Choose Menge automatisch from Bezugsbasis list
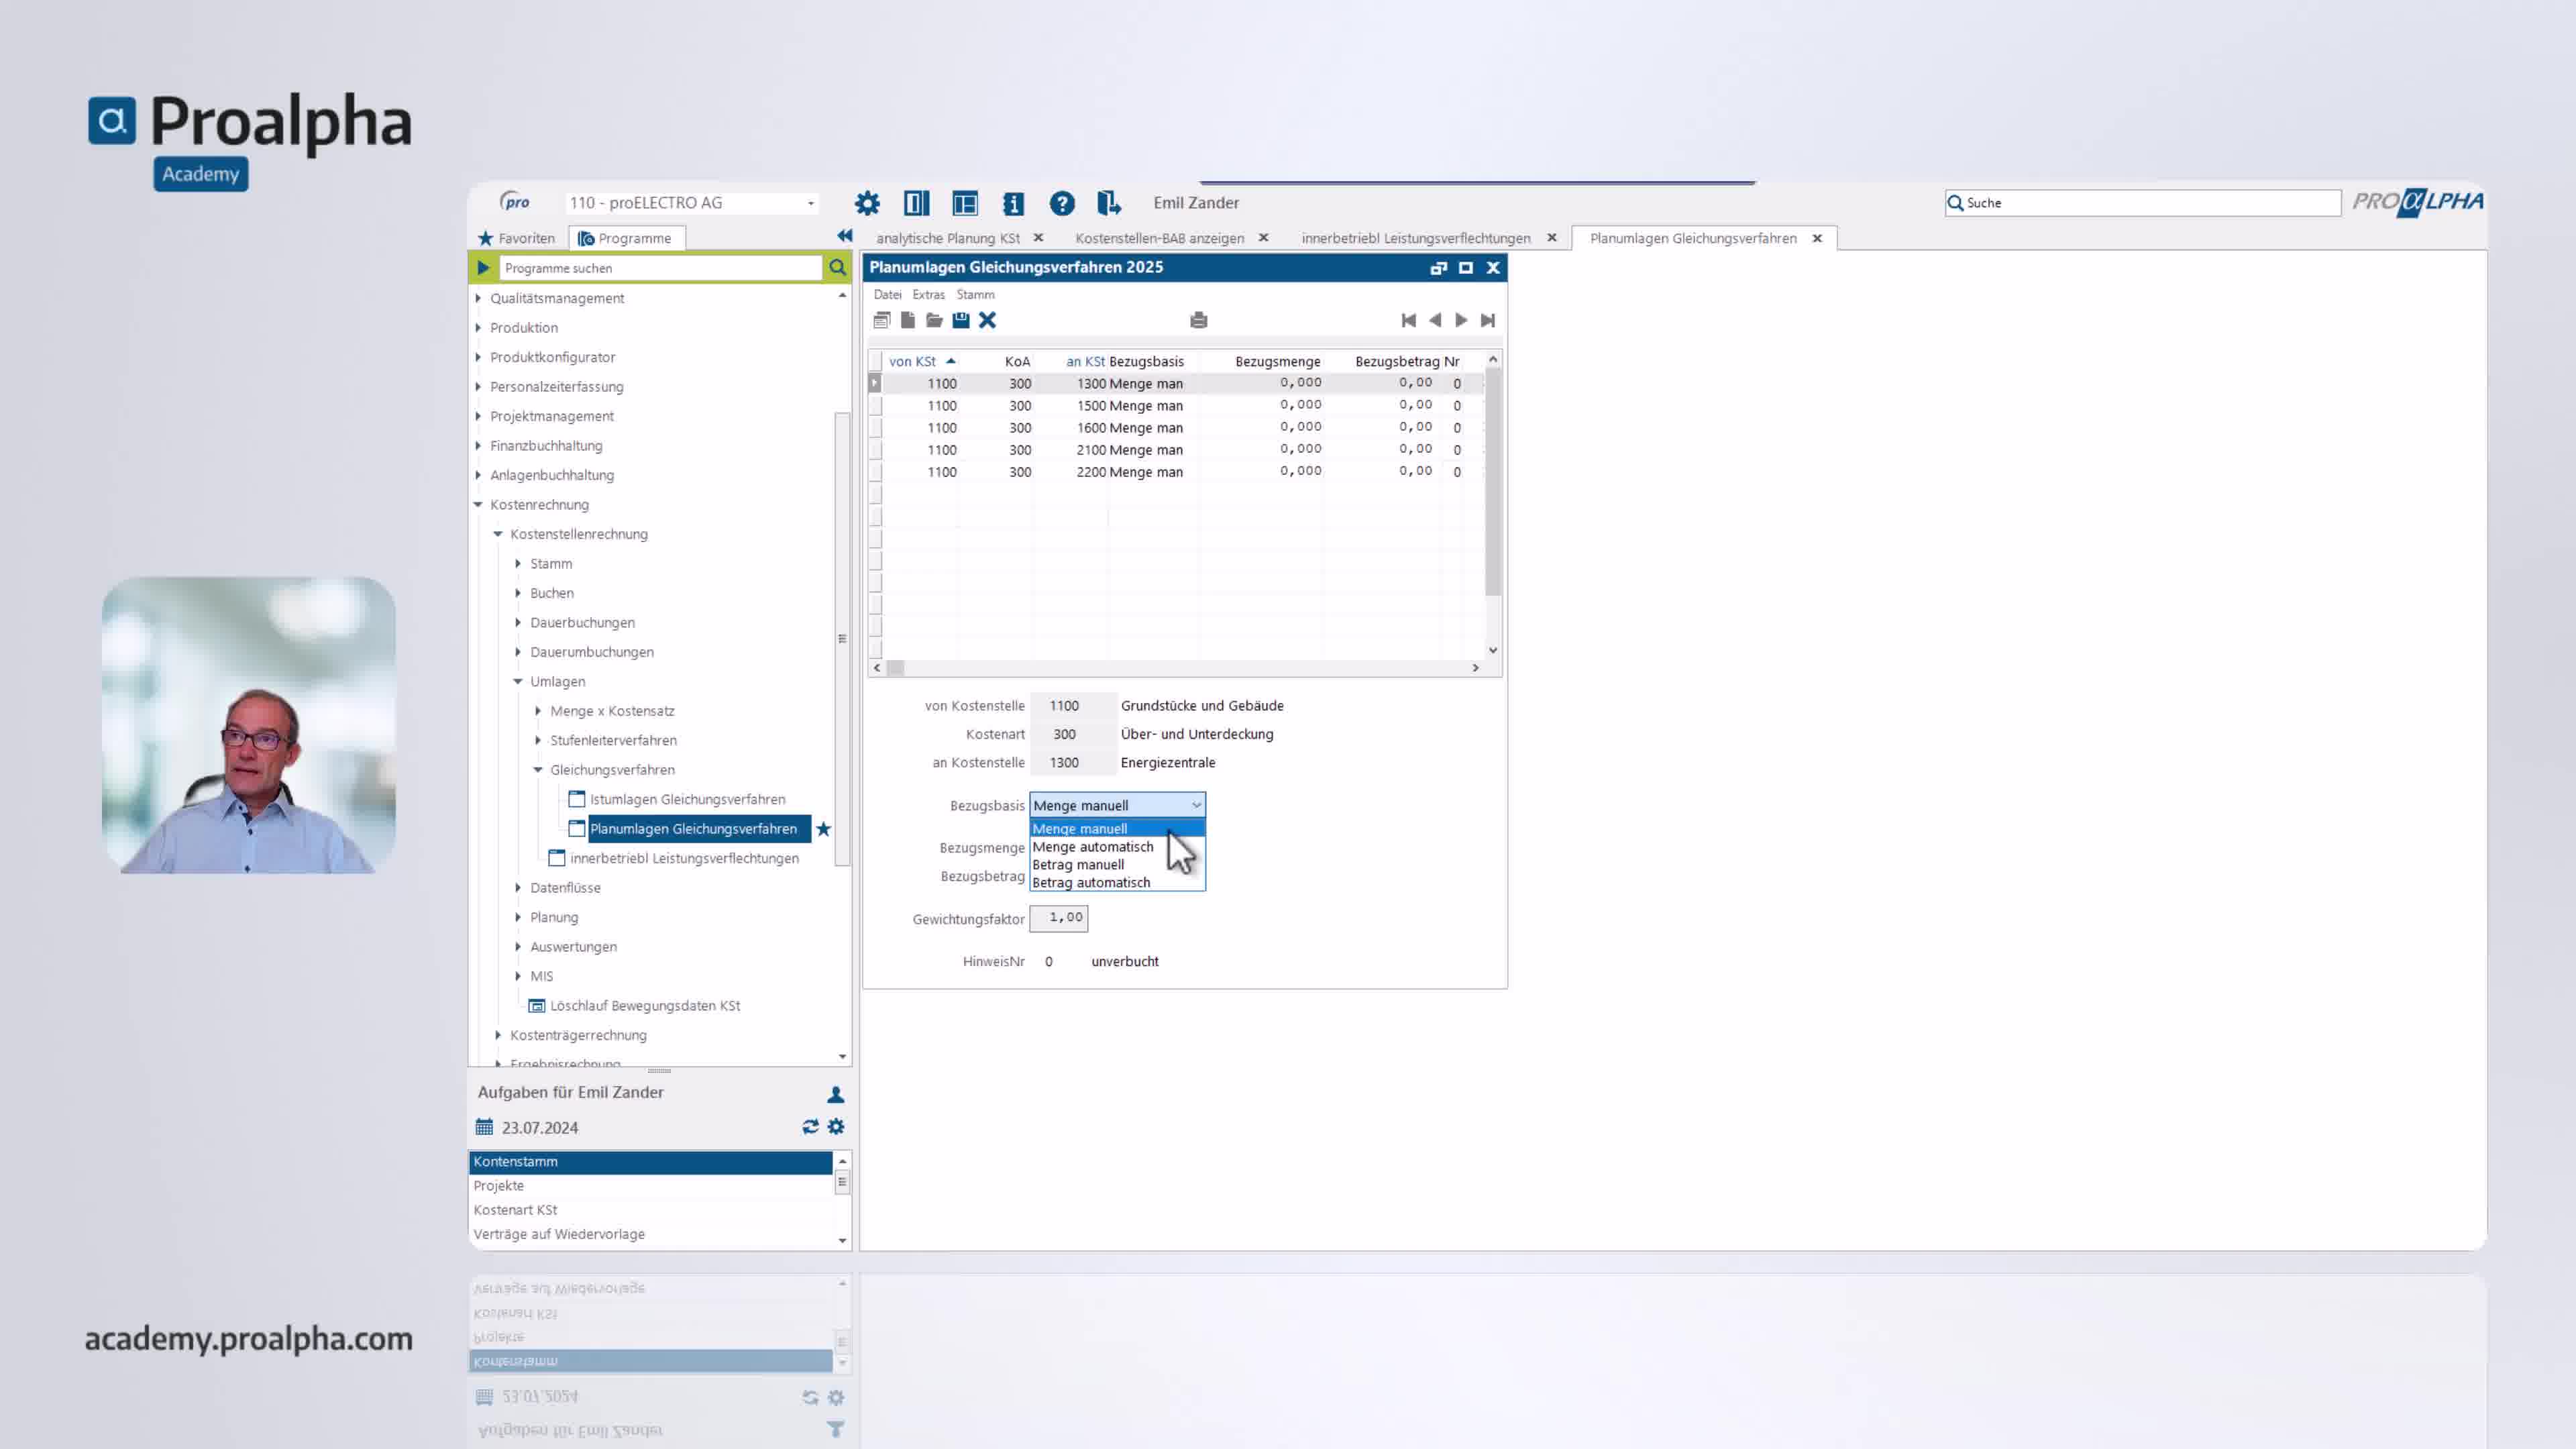2576x1449 pixels. [x=1092, y=847]
